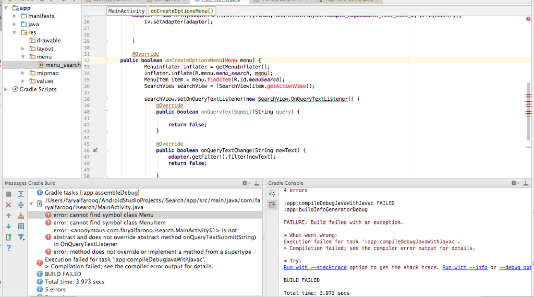Open help via the blue question mark

click(x=8, y=248)
